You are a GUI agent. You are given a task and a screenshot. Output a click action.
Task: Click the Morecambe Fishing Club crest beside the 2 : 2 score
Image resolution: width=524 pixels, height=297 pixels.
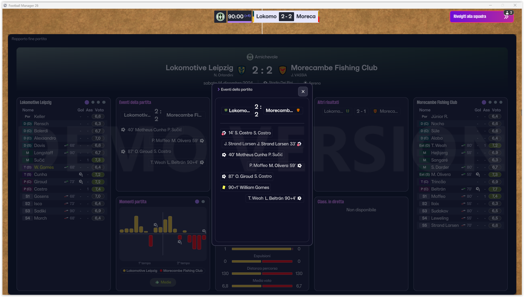point(282,70)
